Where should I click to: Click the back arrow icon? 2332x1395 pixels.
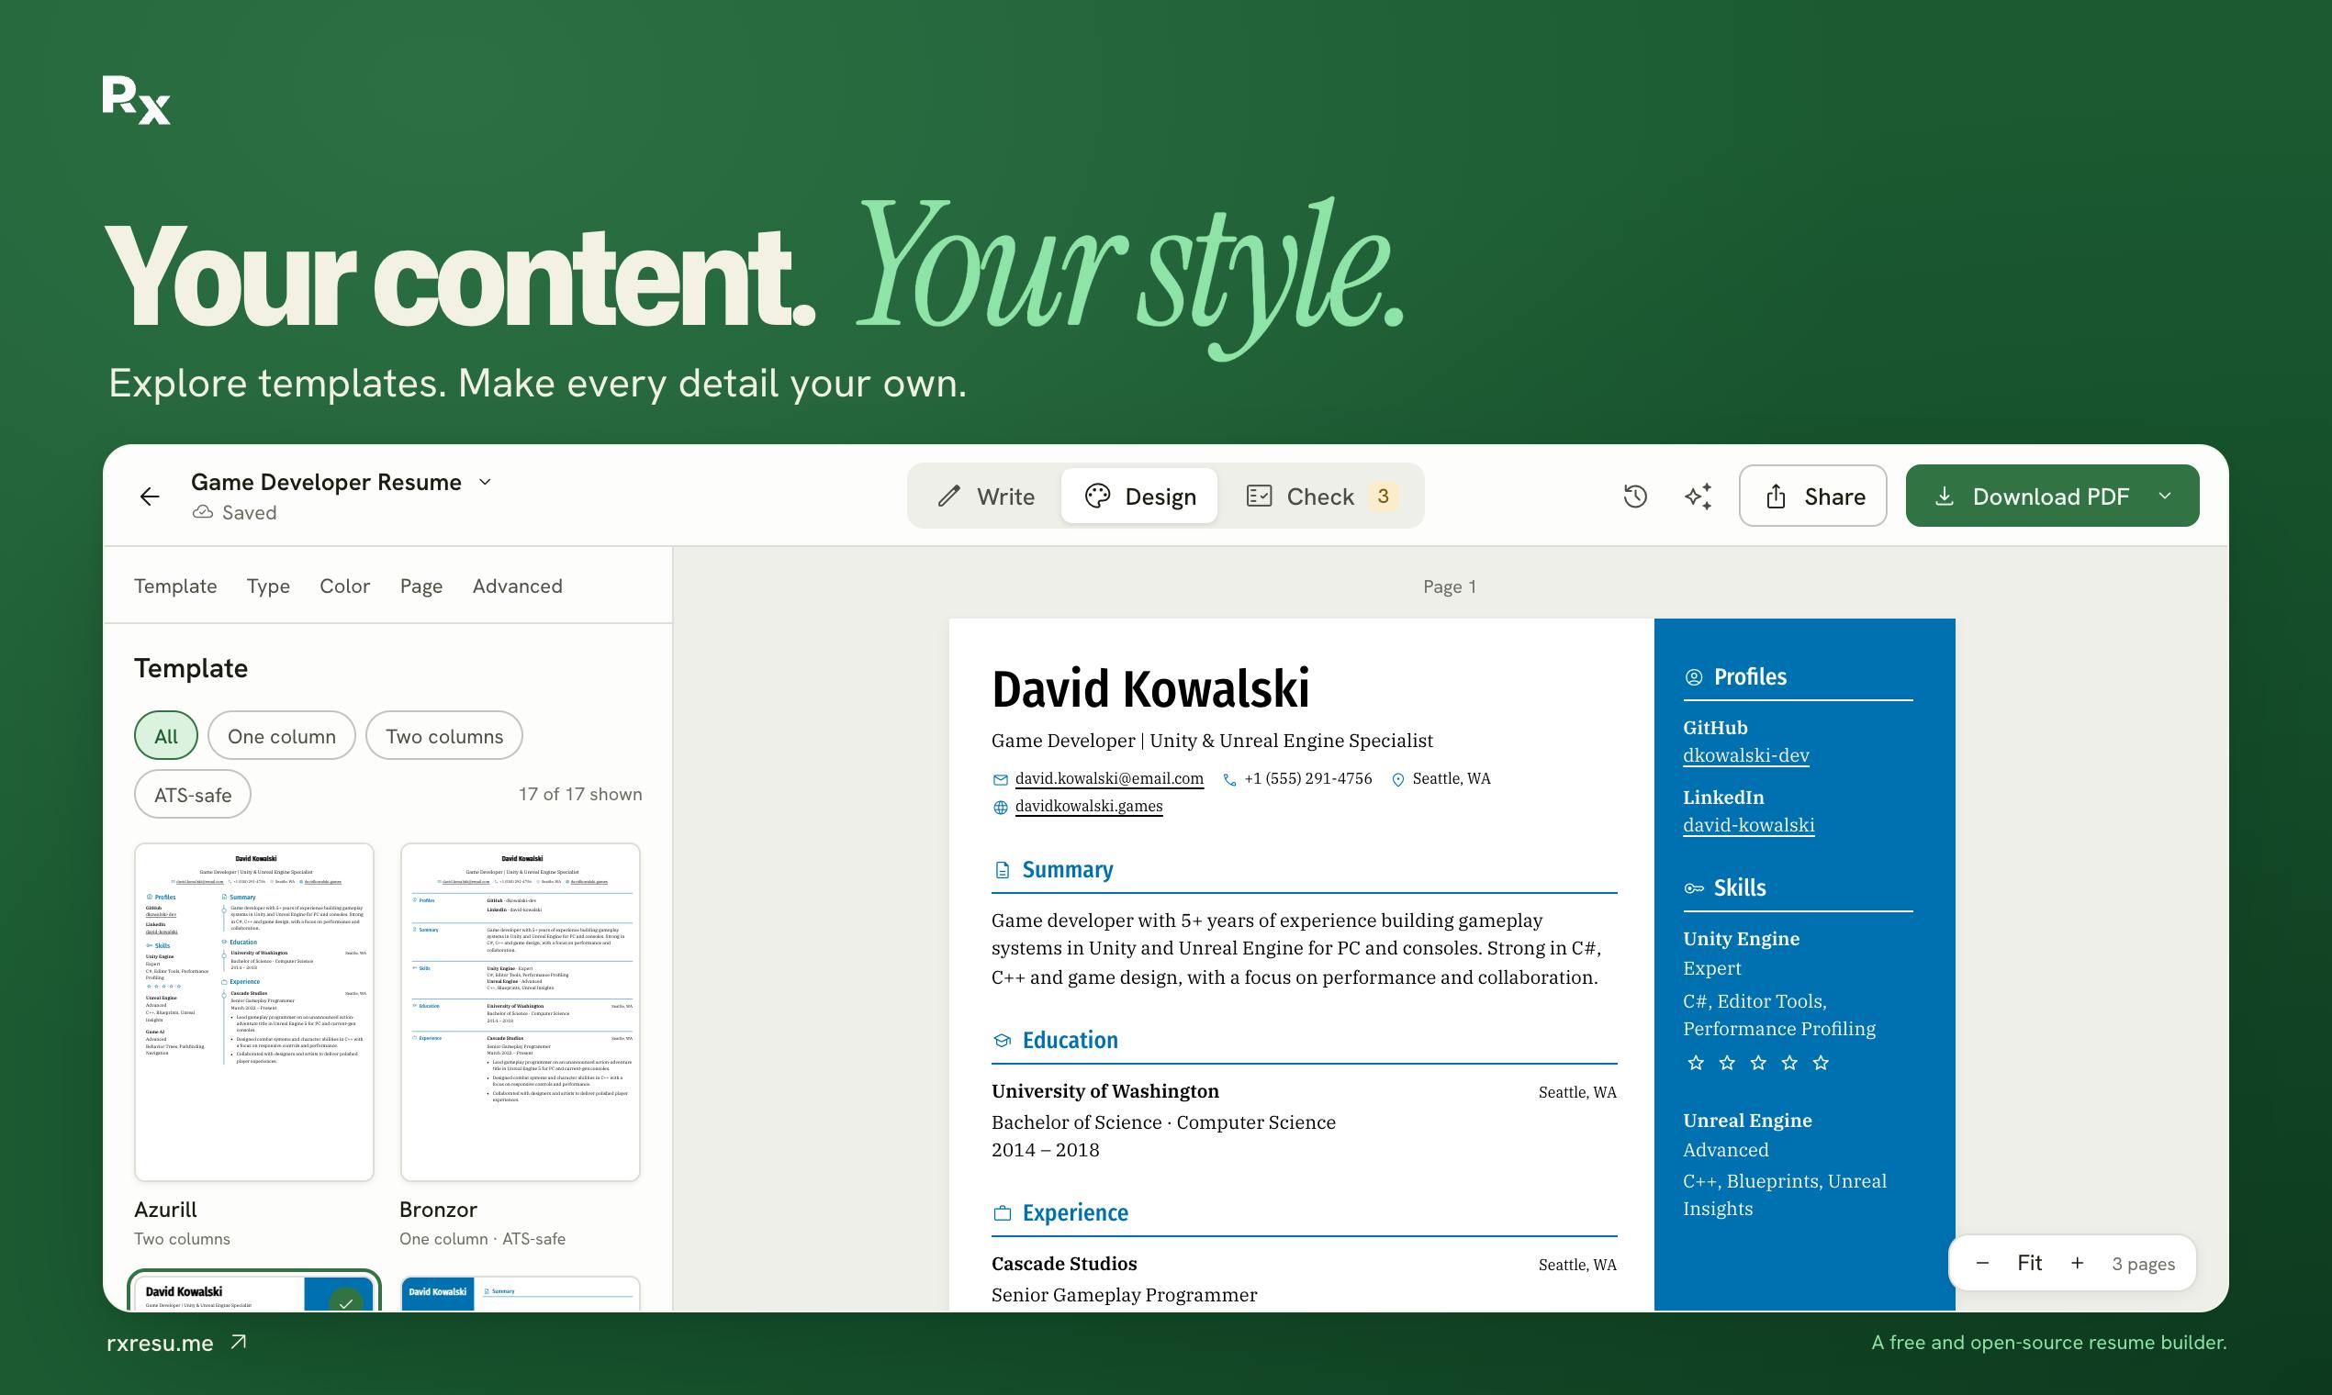point(150,497)
